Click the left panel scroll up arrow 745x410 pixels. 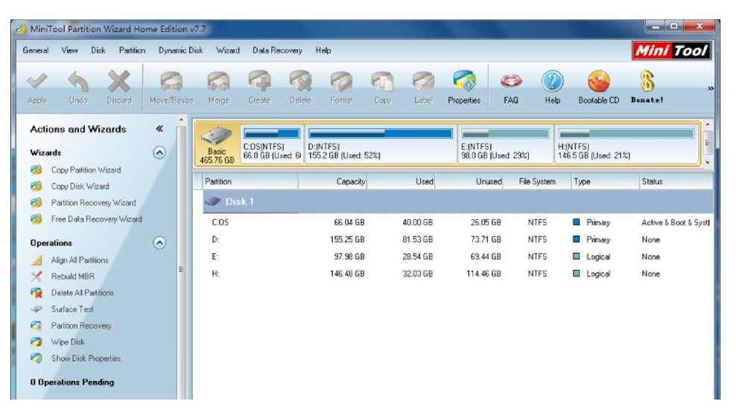tap(181, 120)
